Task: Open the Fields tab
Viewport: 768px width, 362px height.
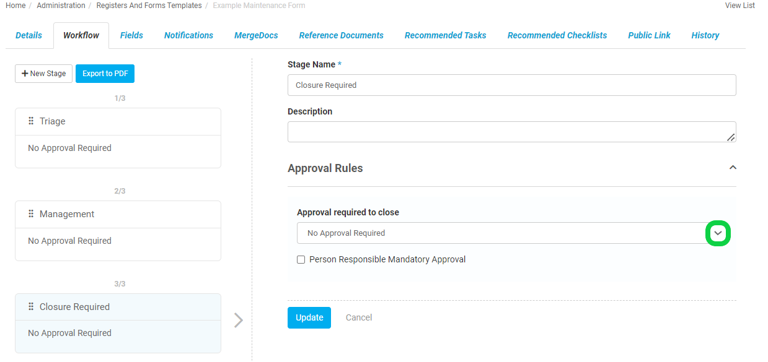Action: tap(131, 35)
